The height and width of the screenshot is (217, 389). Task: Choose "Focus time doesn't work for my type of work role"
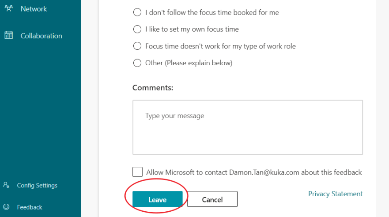(137, 46)
